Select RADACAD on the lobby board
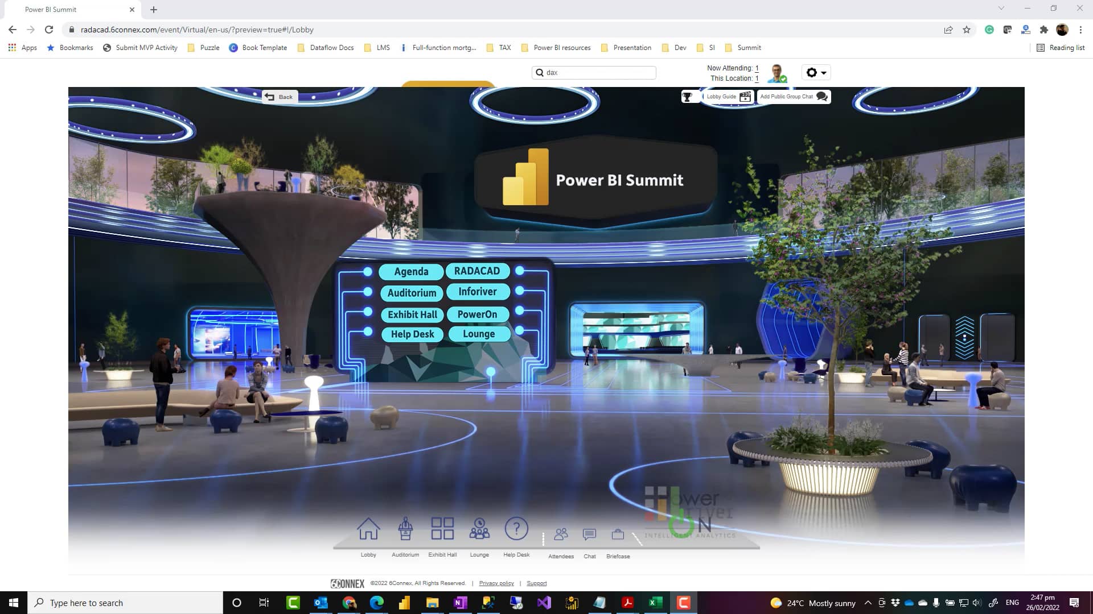The height and width of the screenshot is (614, 1093). coord(477,271)
